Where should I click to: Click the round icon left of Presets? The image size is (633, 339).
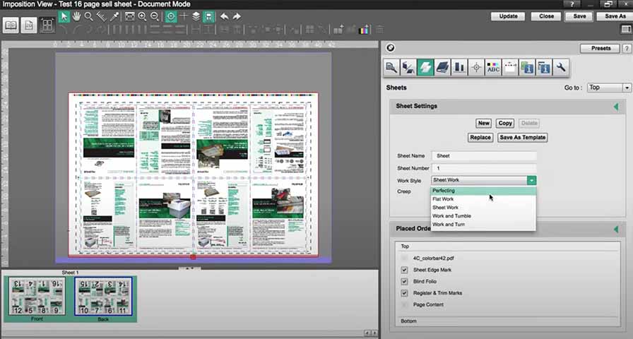click(391, 48)
